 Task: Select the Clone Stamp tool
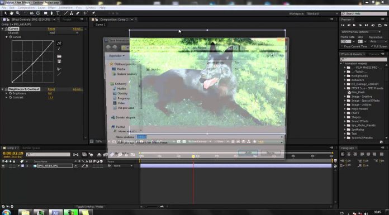click(72, 13)
